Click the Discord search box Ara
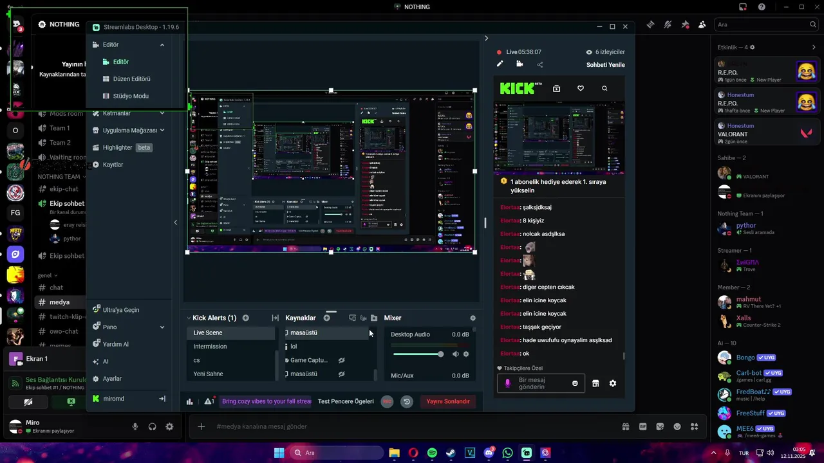 point(767,24)
